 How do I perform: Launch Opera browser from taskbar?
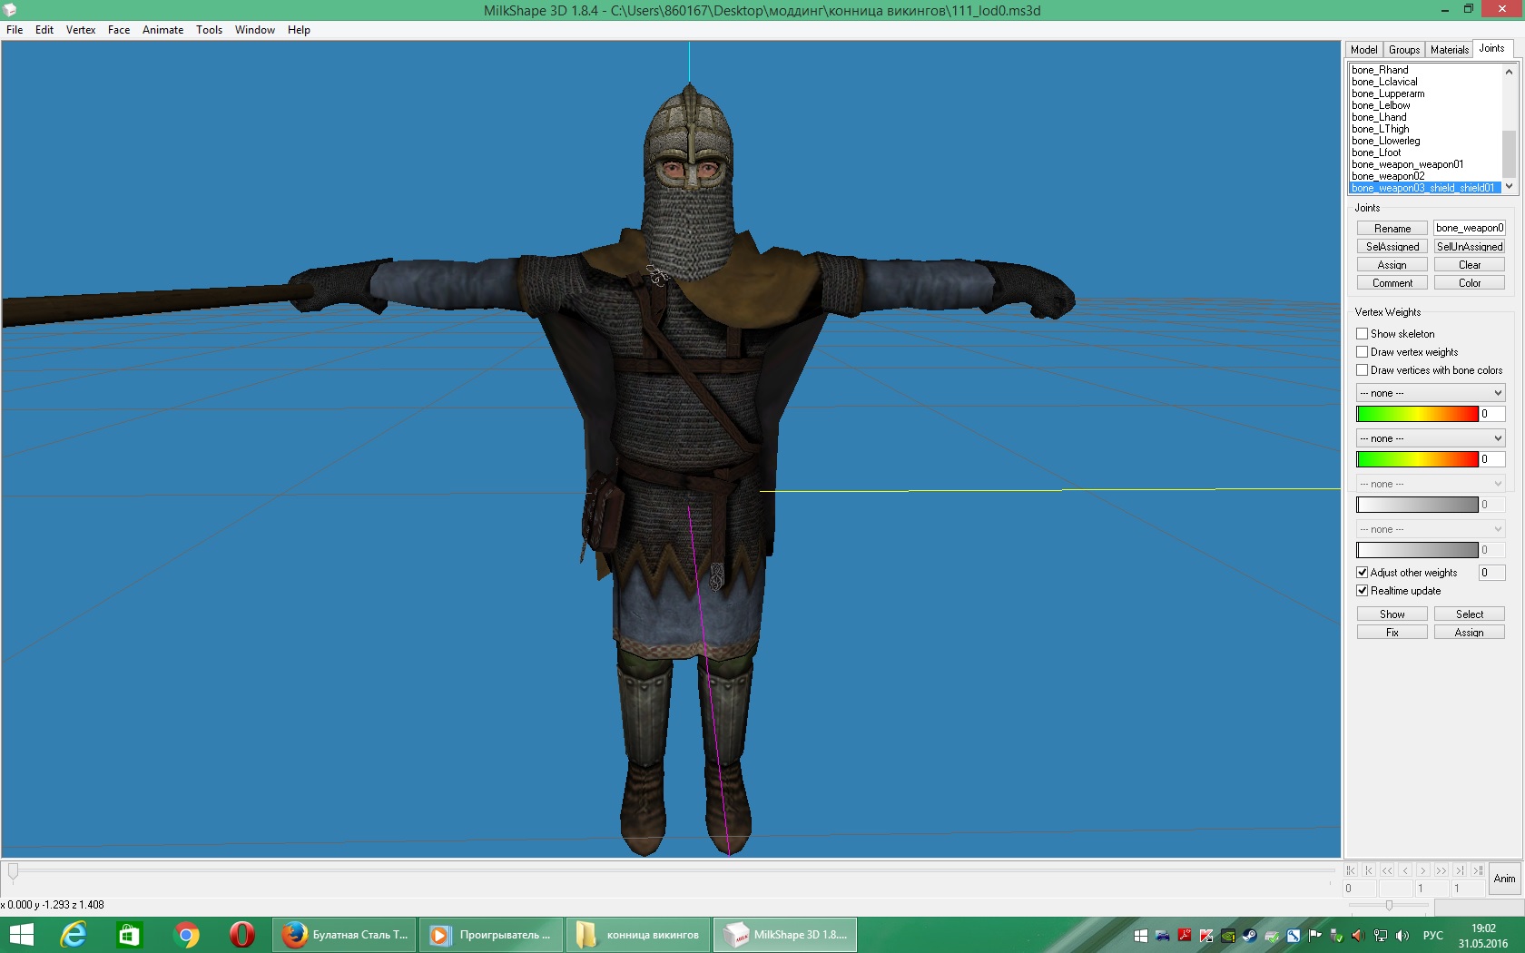coord(241,935)
